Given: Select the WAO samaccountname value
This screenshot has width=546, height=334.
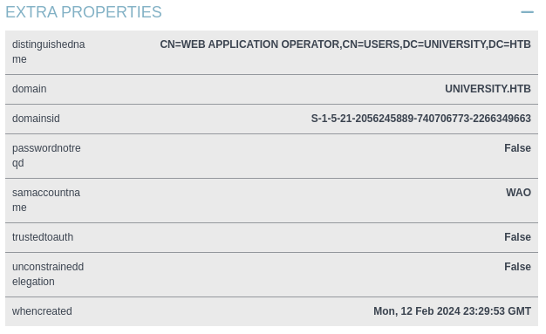Looking at the screenshot, I should (518, 193).
